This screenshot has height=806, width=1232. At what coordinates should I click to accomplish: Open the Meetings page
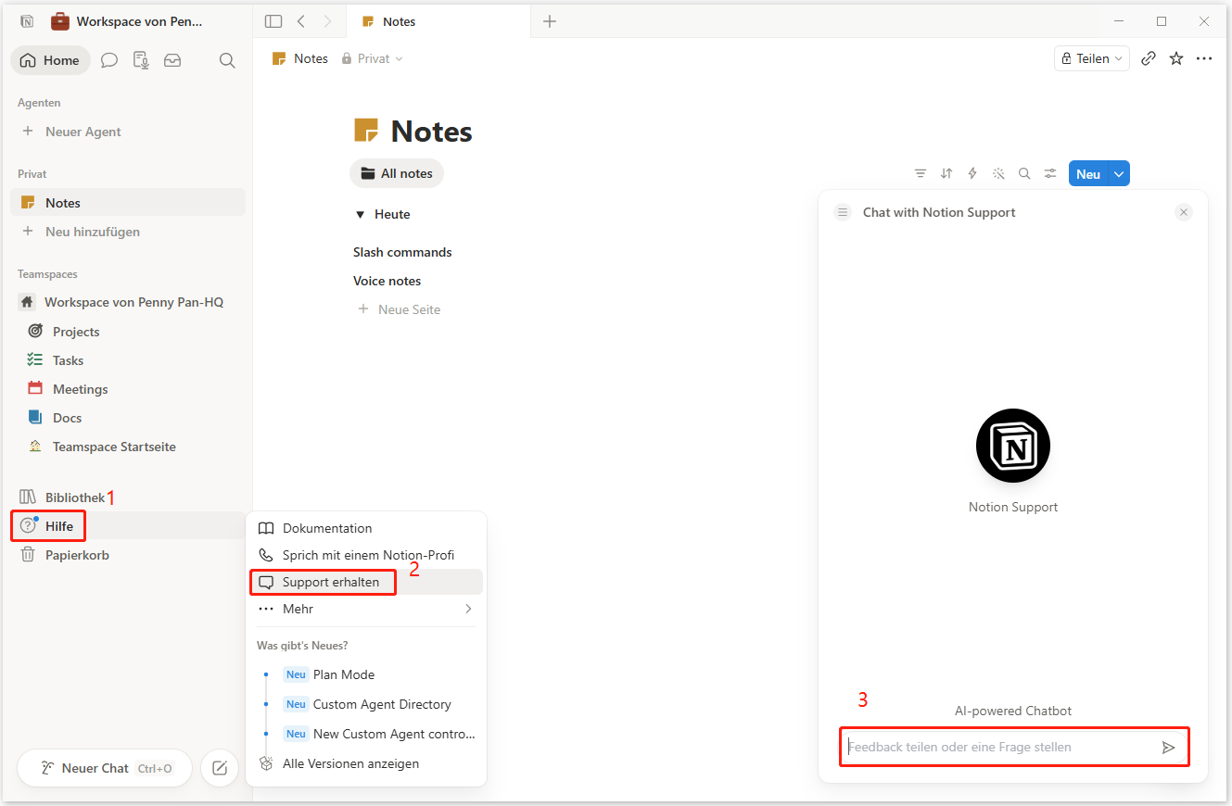coord(128,389)
